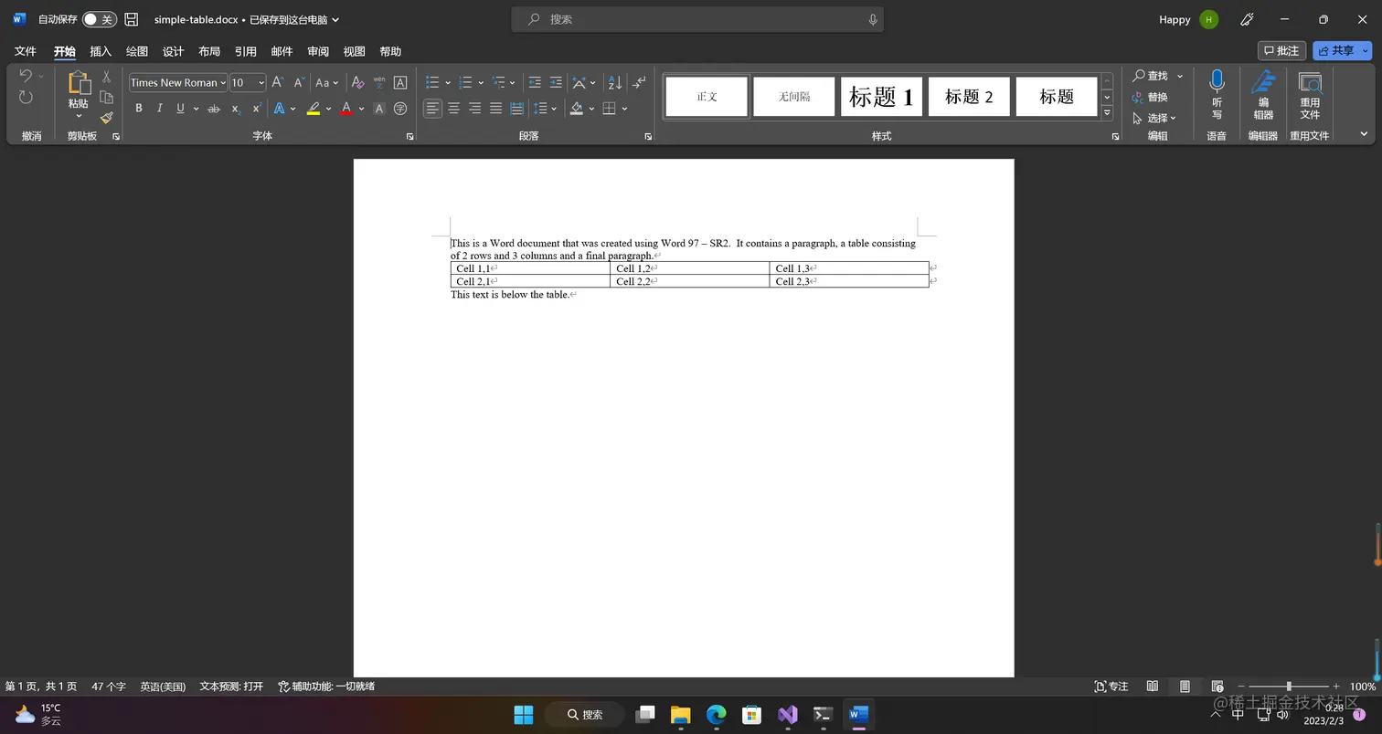Click the yellow text highlight color button
Screen dimensions: 1382x734
[314, 109]
